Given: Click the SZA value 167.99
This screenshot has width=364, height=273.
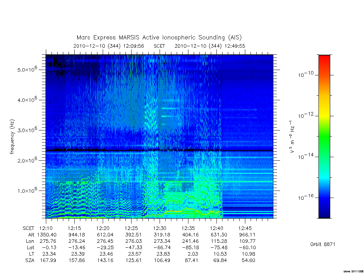Looking at the screenshot, I should pos(48,261).
